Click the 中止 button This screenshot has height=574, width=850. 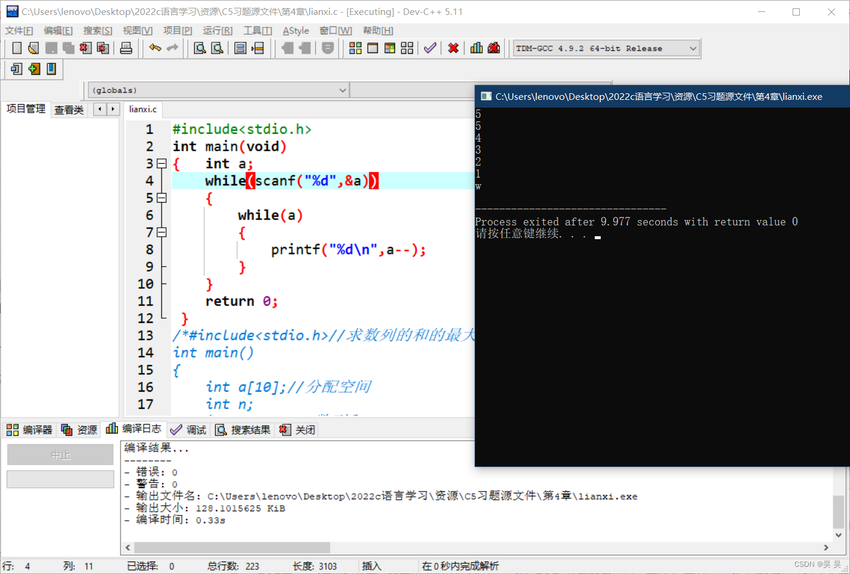coord(60,454)
